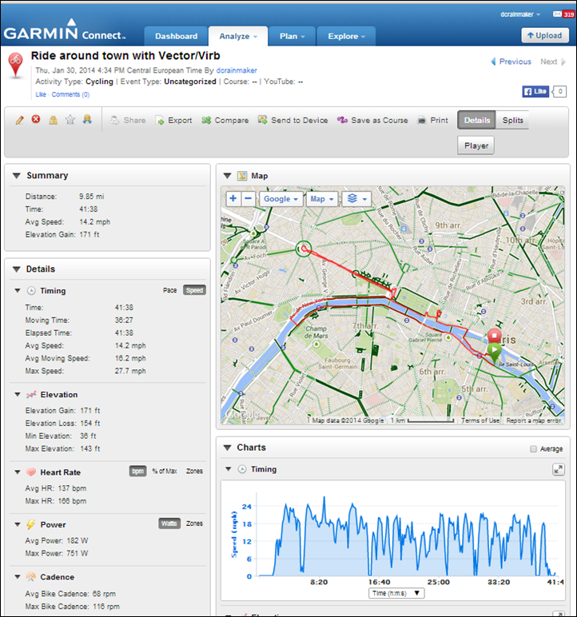This screenshot has height=617, width=577.
Task: Collapse the Timing chart
Action: click(229, 469)
